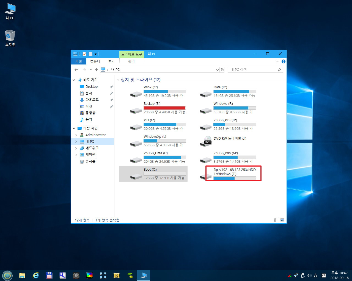Select the WindowsXp (I:) drive icon
This screenshot has width=352, height=281.
click(x=136, y=144)
